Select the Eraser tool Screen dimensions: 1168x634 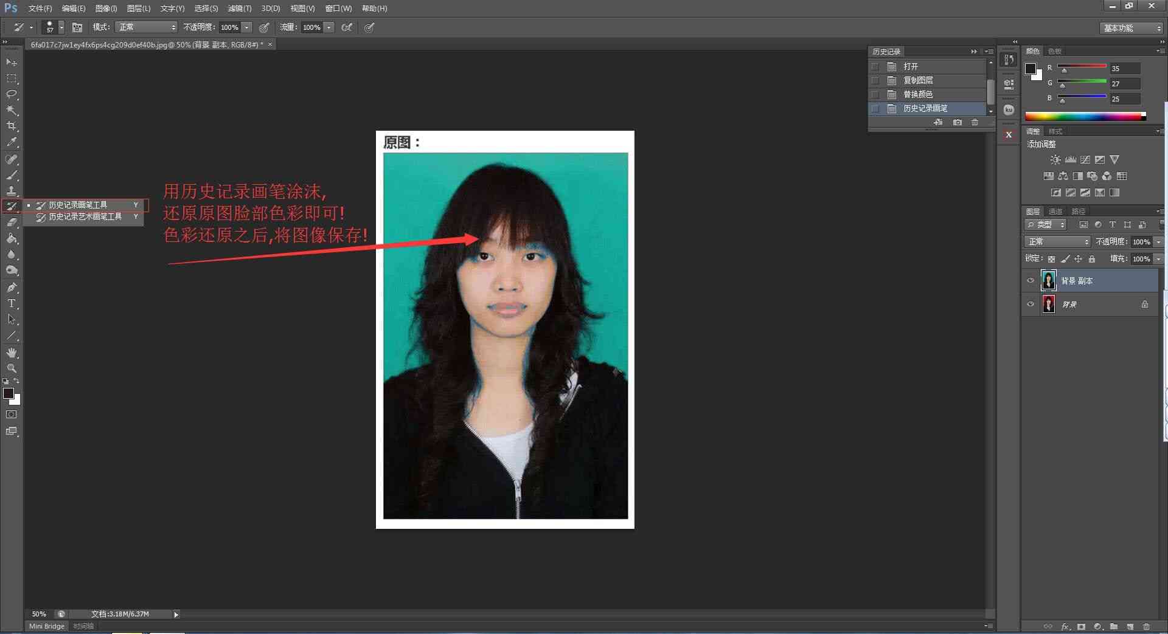click(12, 222)
